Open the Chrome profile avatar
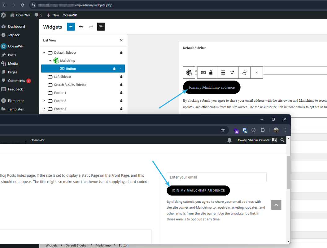Screen dimensions: 327x248 tap(276, 130)
